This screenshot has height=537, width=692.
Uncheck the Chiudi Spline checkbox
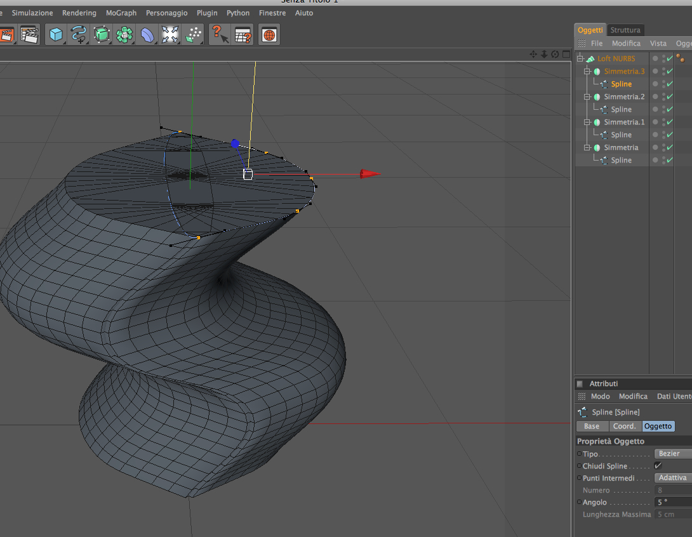click(x=658, y=466)
